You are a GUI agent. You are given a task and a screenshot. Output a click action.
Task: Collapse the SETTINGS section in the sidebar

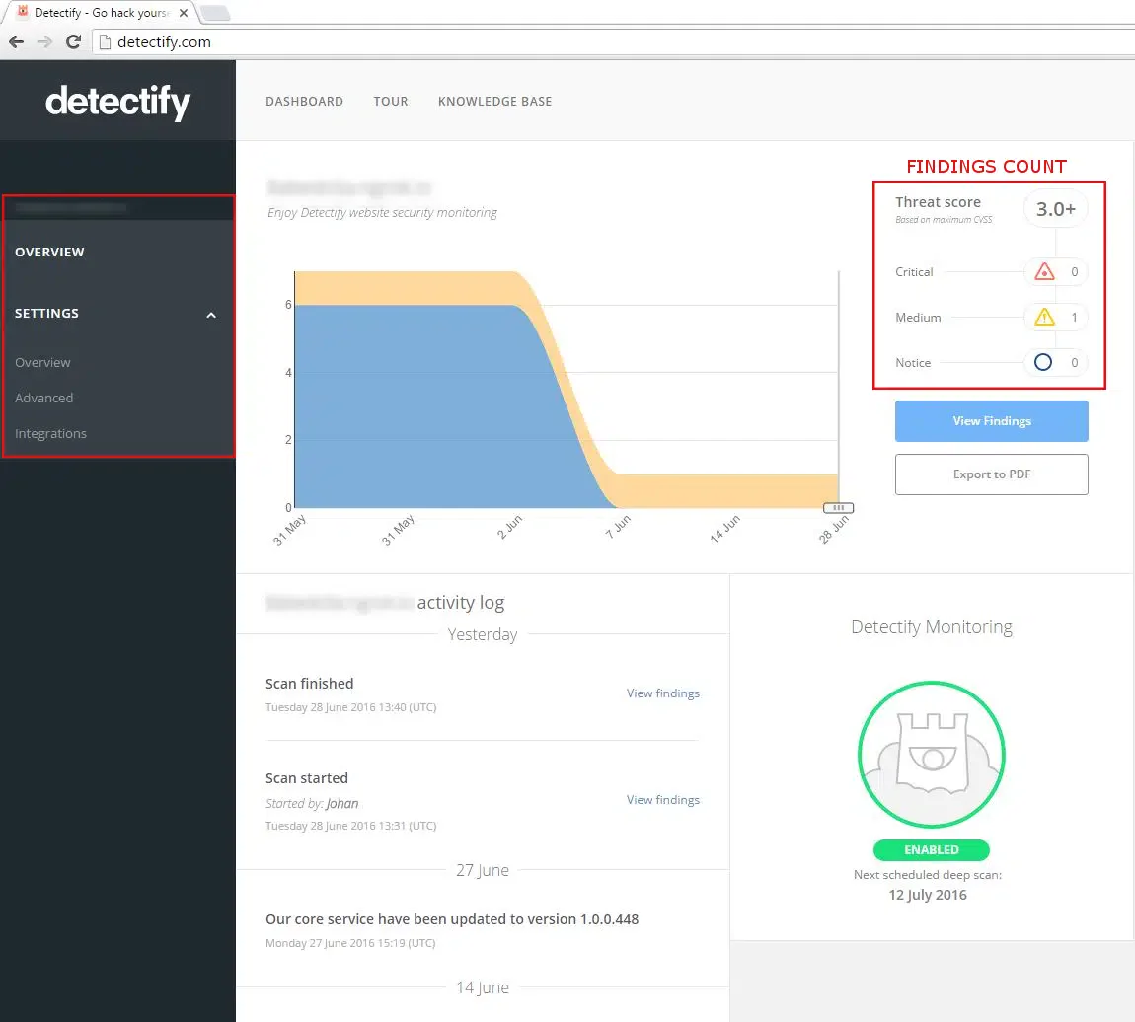tap(210, 314)
